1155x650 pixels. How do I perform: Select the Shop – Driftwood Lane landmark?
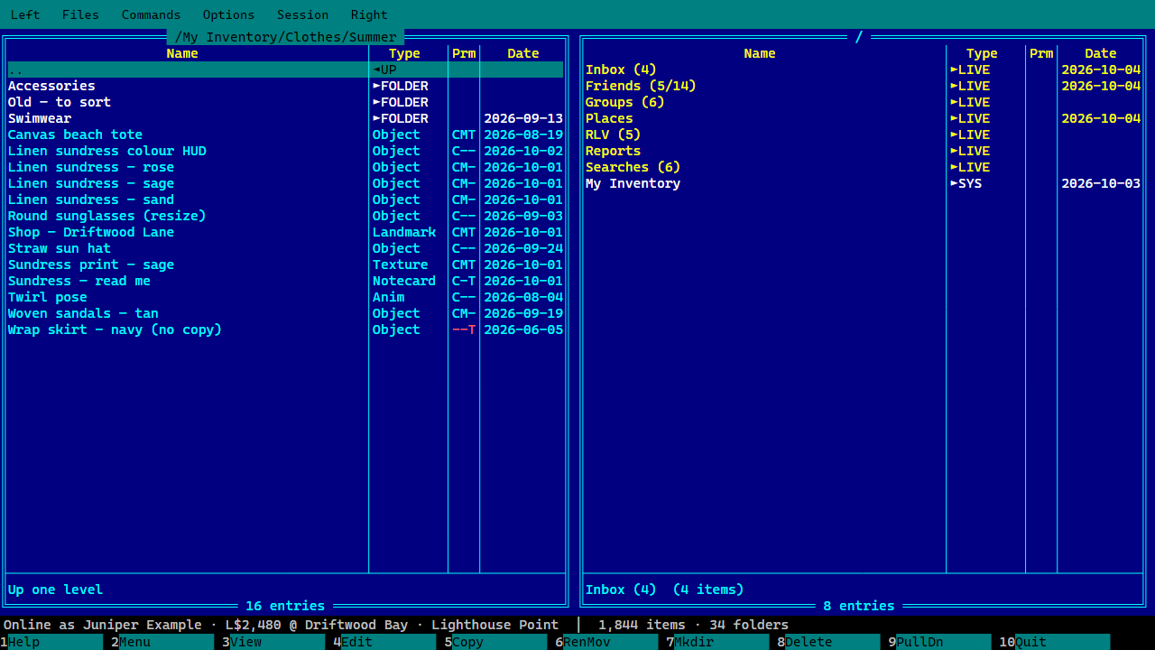[x=285, y=232]
